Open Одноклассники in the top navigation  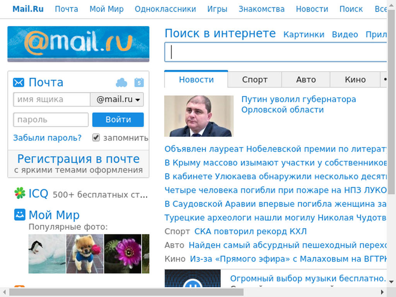click(166, 9)
